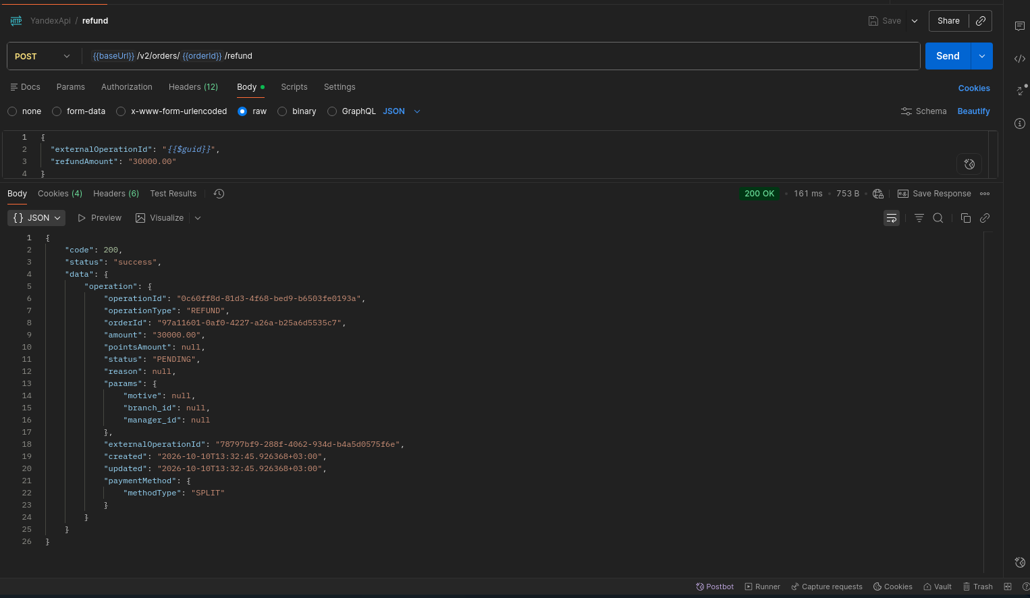Click the 200 OK status badge
This screenshot has height=598, width=1030.
(x=759, y=194)
